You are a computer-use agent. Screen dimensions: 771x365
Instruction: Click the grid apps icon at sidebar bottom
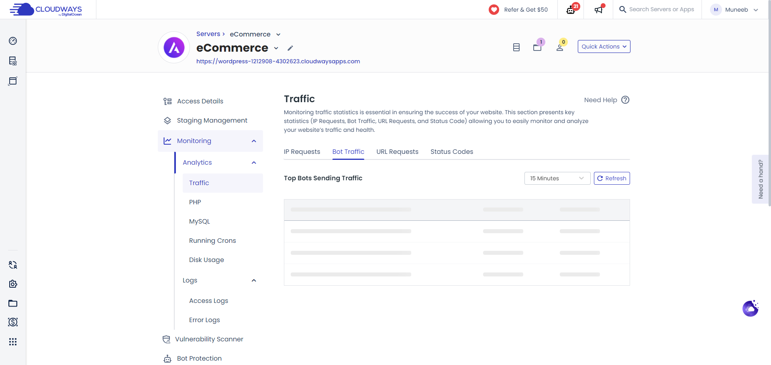(x=13, y=341)
